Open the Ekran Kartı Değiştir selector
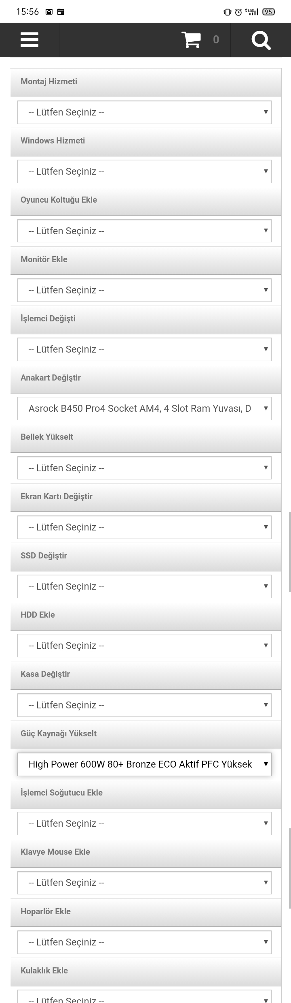This screenshot has width=291, height=1003. pos(144,527)
